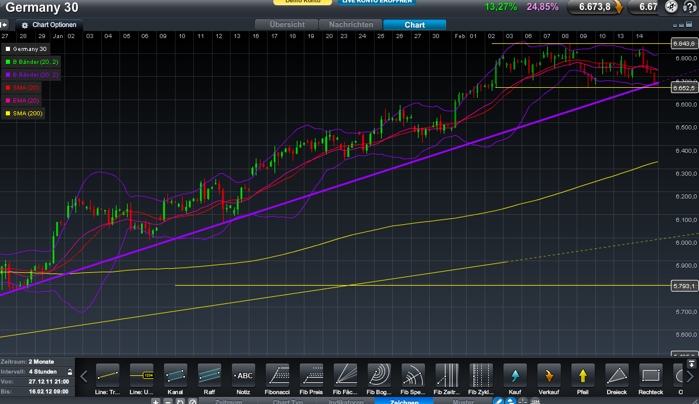699x404 pixels.
Task: Click the 1234 price label icon in bottom bar
Action: coord(535,401)
